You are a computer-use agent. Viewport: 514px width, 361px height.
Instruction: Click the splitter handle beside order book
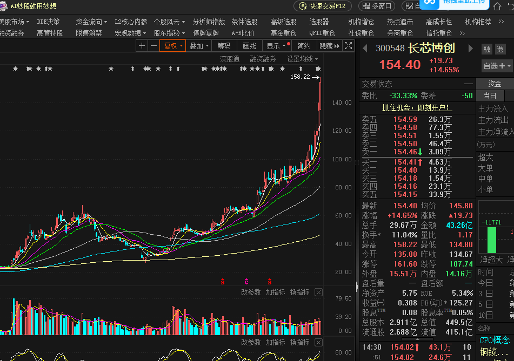click(x=357, y=162)
